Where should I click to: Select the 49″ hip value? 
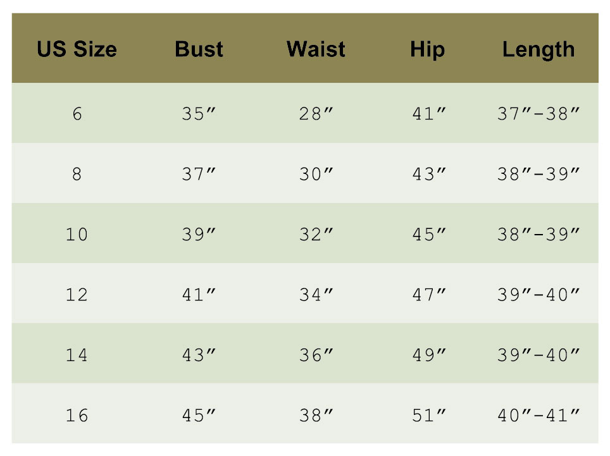[x=428, y=355]
